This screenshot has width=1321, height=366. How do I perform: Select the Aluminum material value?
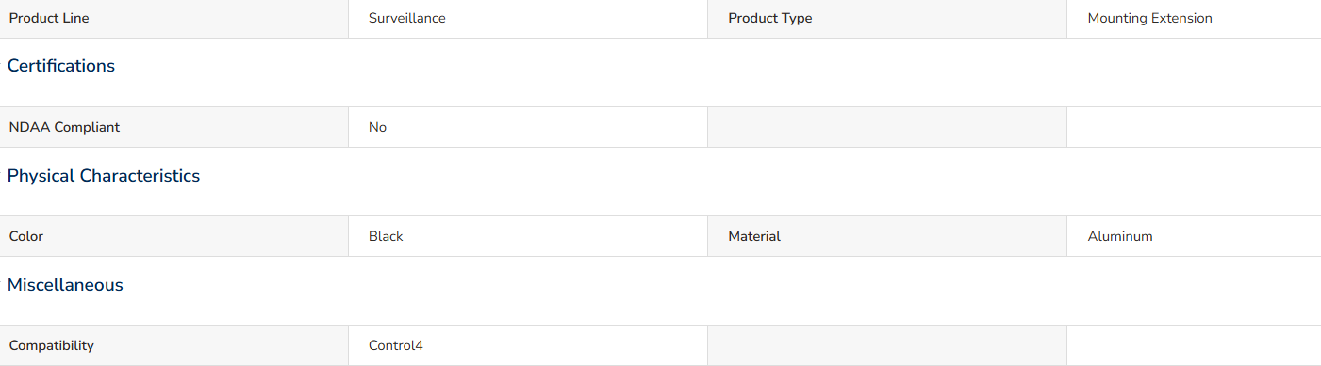pyautogui.click(x=1120, y=236)
